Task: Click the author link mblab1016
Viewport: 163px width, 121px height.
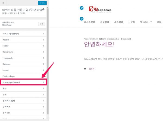Action: [114, 39]
